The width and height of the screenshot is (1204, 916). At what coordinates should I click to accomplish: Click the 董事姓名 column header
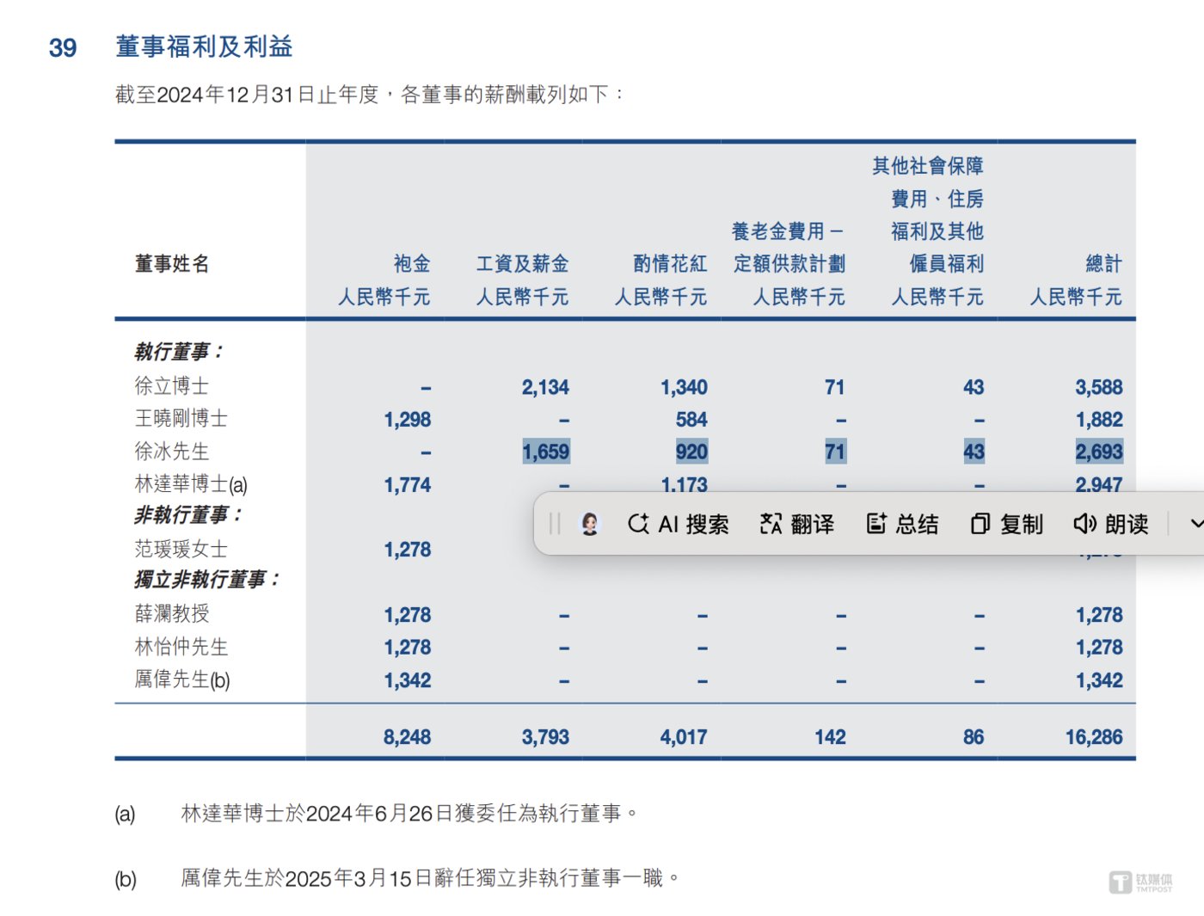click(172, 264)
